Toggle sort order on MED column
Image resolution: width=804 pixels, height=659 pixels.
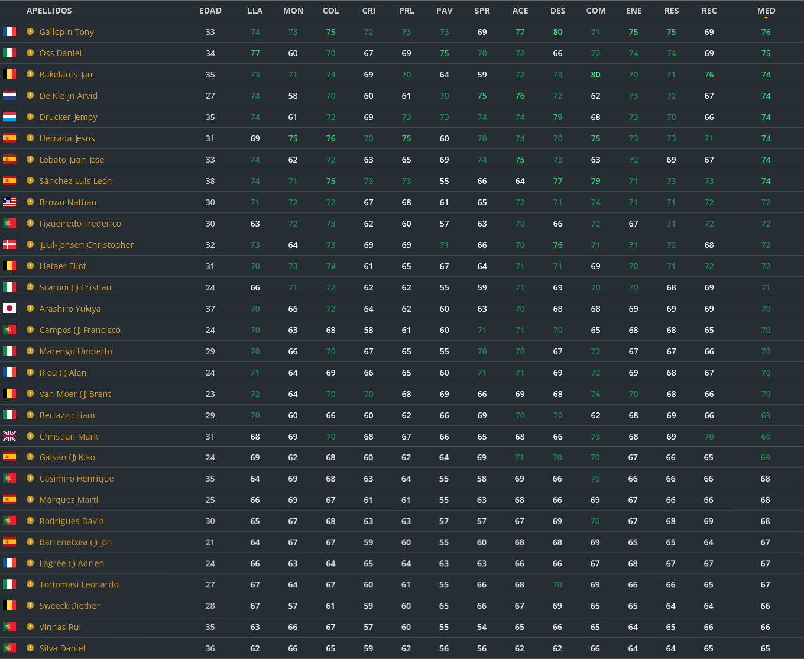click(x=766, y=11)
